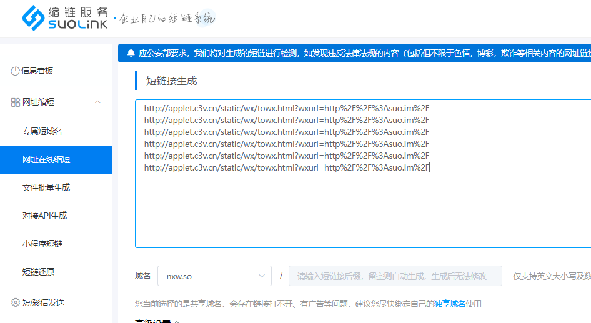Open 短链还原 menu item

(x=38, y=272)
